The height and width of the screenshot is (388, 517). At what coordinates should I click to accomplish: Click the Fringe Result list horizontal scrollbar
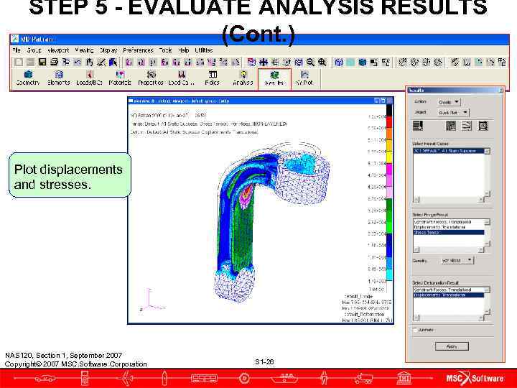[449, 249]
